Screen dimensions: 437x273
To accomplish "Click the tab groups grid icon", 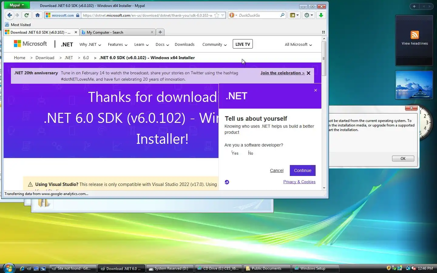I will [x=324, y=32].
